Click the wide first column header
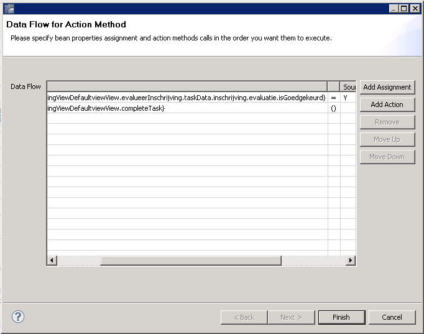Screen dimensions: 424x334 [187, 87]
